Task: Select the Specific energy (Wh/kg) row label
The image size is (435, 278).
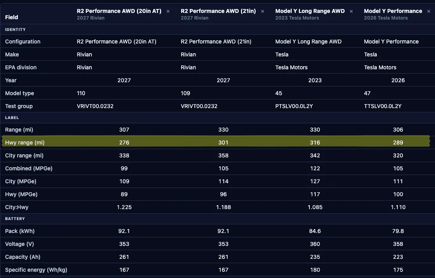Action: click(x=36, y=270)
